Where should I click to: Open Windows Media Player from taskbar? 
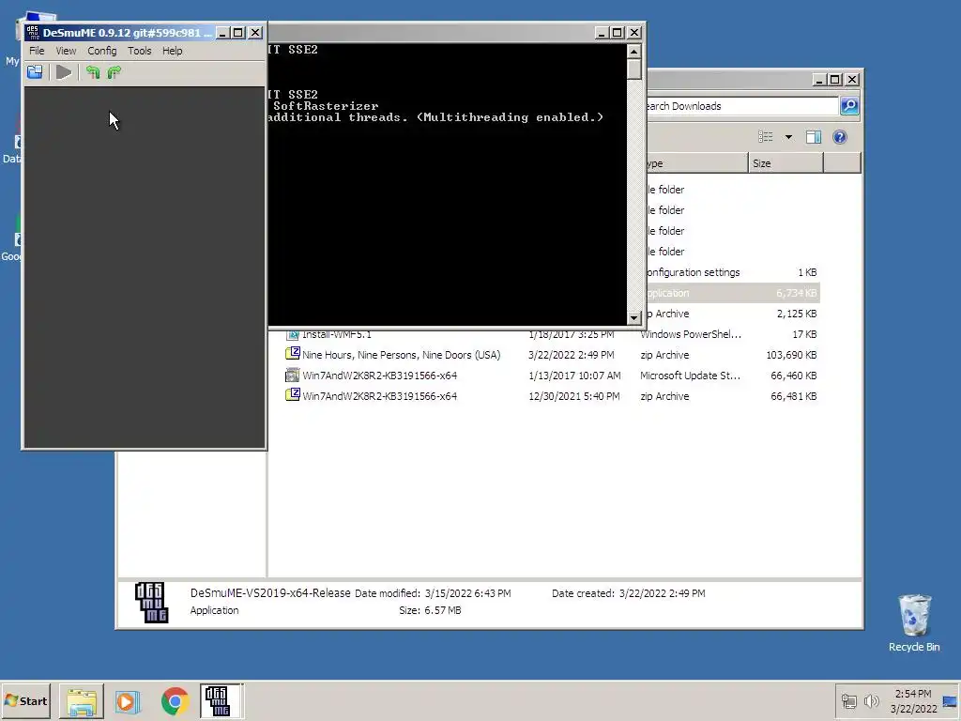[128, 700]
